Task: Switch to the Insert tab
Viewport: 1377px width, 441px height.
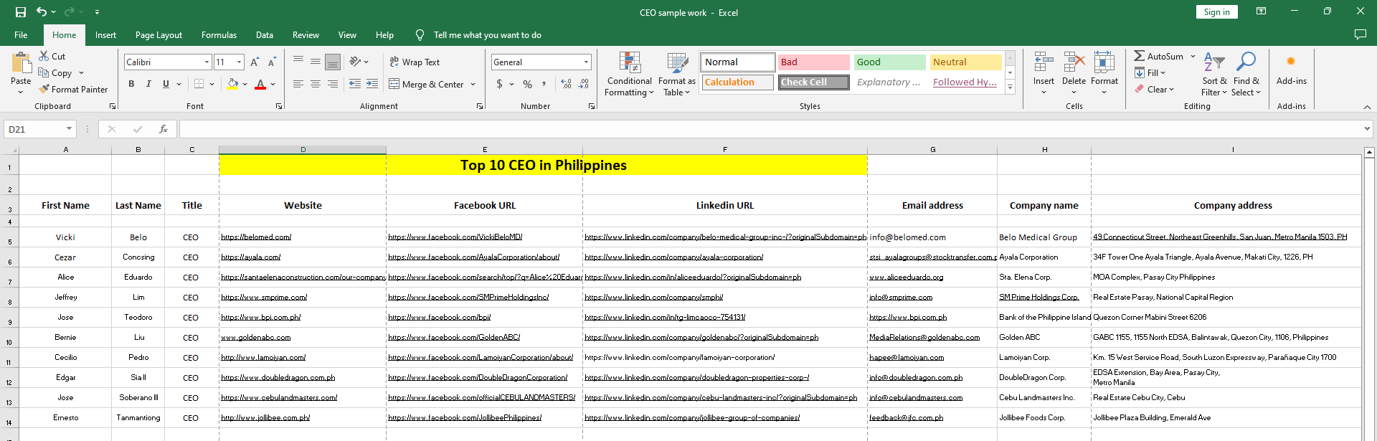Action: pyautogui.click(x=105, y=35)
